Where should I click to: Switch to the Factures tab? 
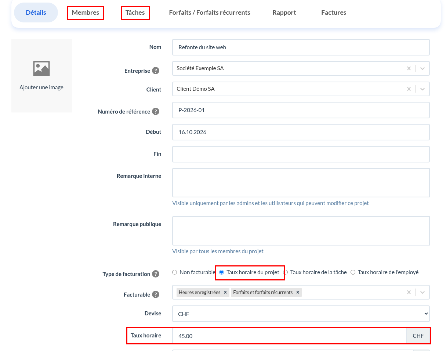coord(334,12)
